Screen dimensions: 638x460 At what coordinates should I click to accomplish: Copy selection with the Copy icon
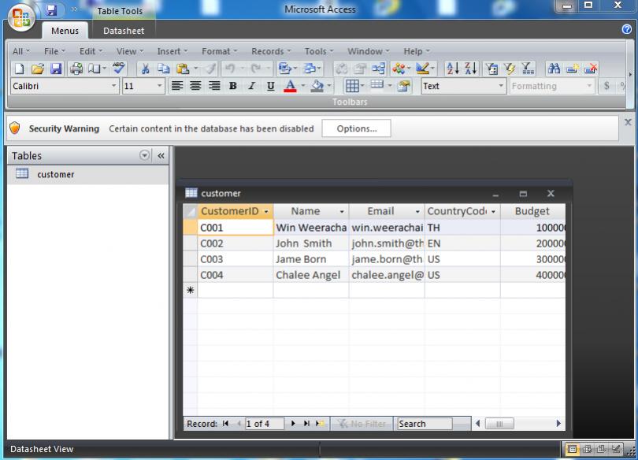pos(164,69)
